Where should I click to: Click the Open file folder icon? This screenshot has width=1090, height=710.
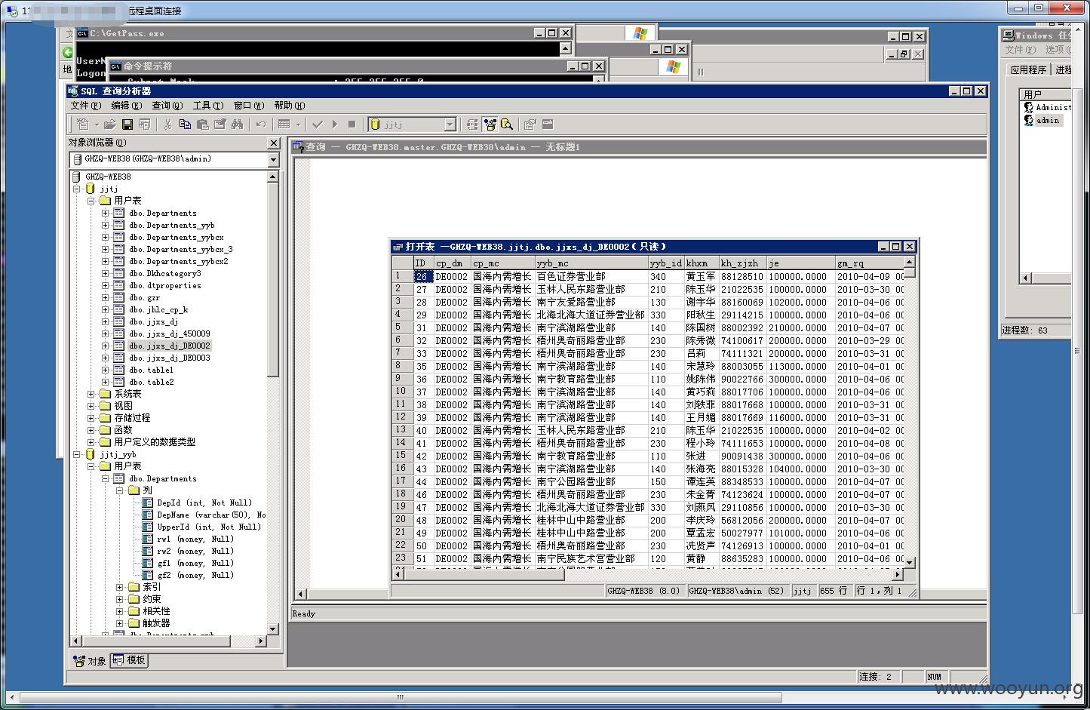(109, 124)
